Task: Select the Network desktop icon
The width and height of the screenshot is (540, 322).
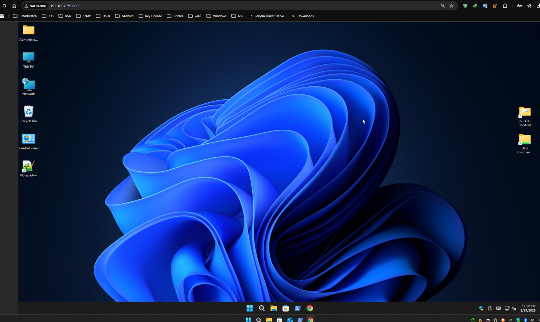Action: 28,86
